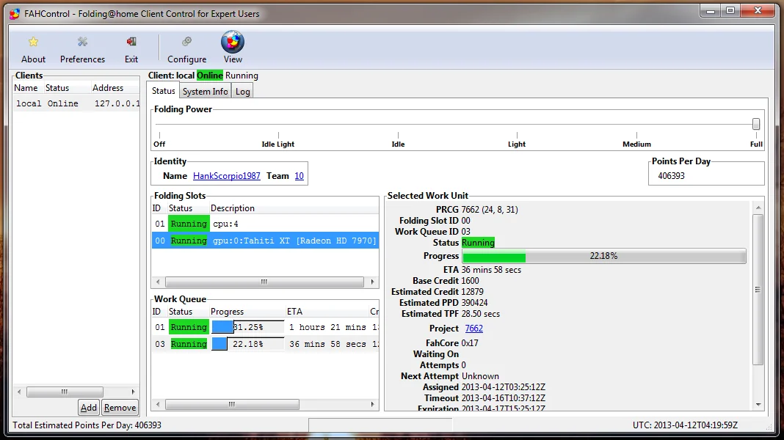The image size is (784, 440).
Task: Click Total Estimated Points Per Day text
Action: pyautogui.click(x=87, y=425)
